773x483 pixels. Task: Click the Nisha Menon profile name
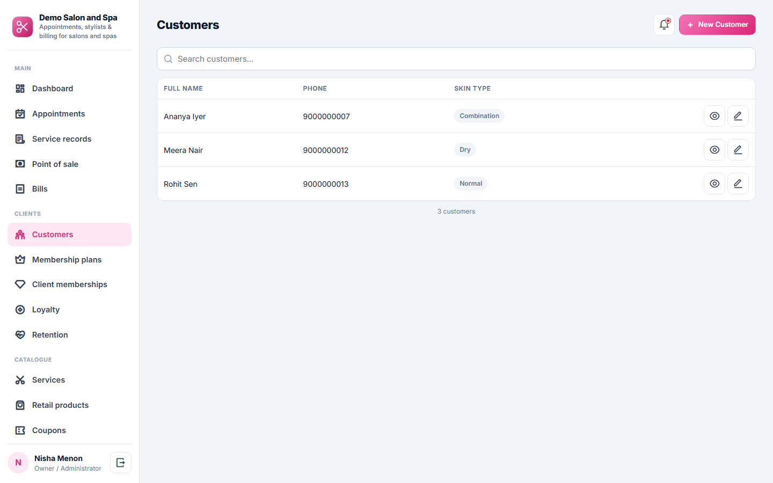click(x=59, y=458)
